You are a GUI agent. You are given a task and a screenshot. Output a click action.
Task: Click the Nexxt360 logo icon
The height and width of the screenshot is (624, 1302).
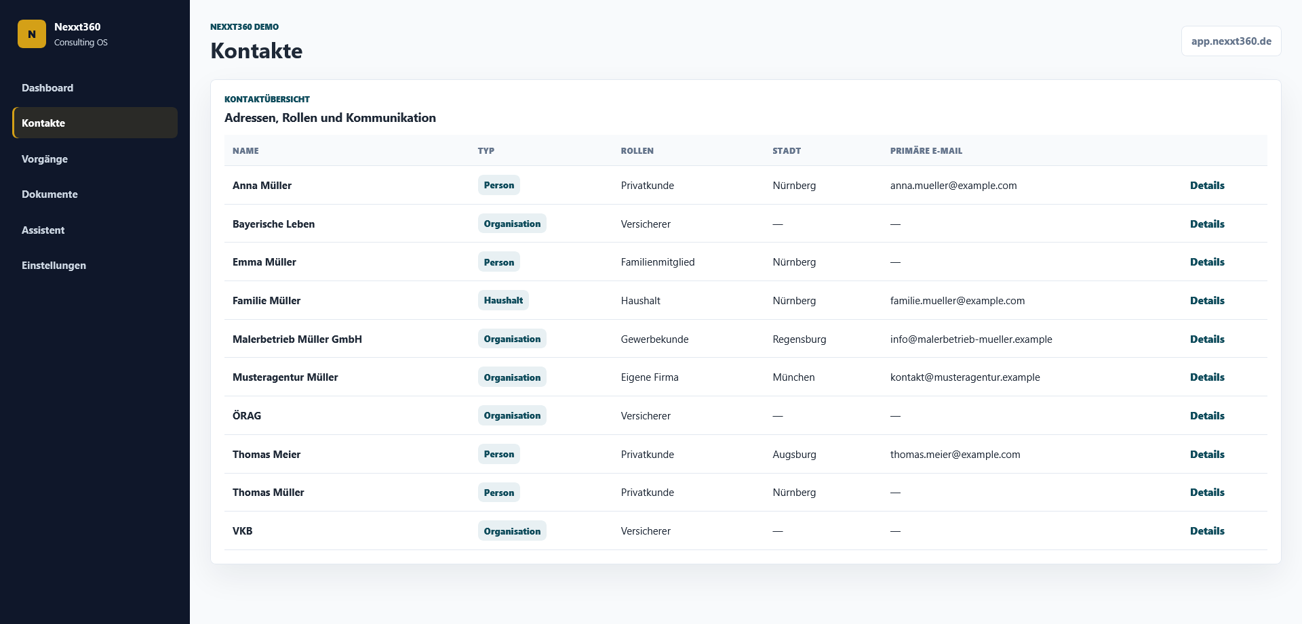[x=32, y=34]
